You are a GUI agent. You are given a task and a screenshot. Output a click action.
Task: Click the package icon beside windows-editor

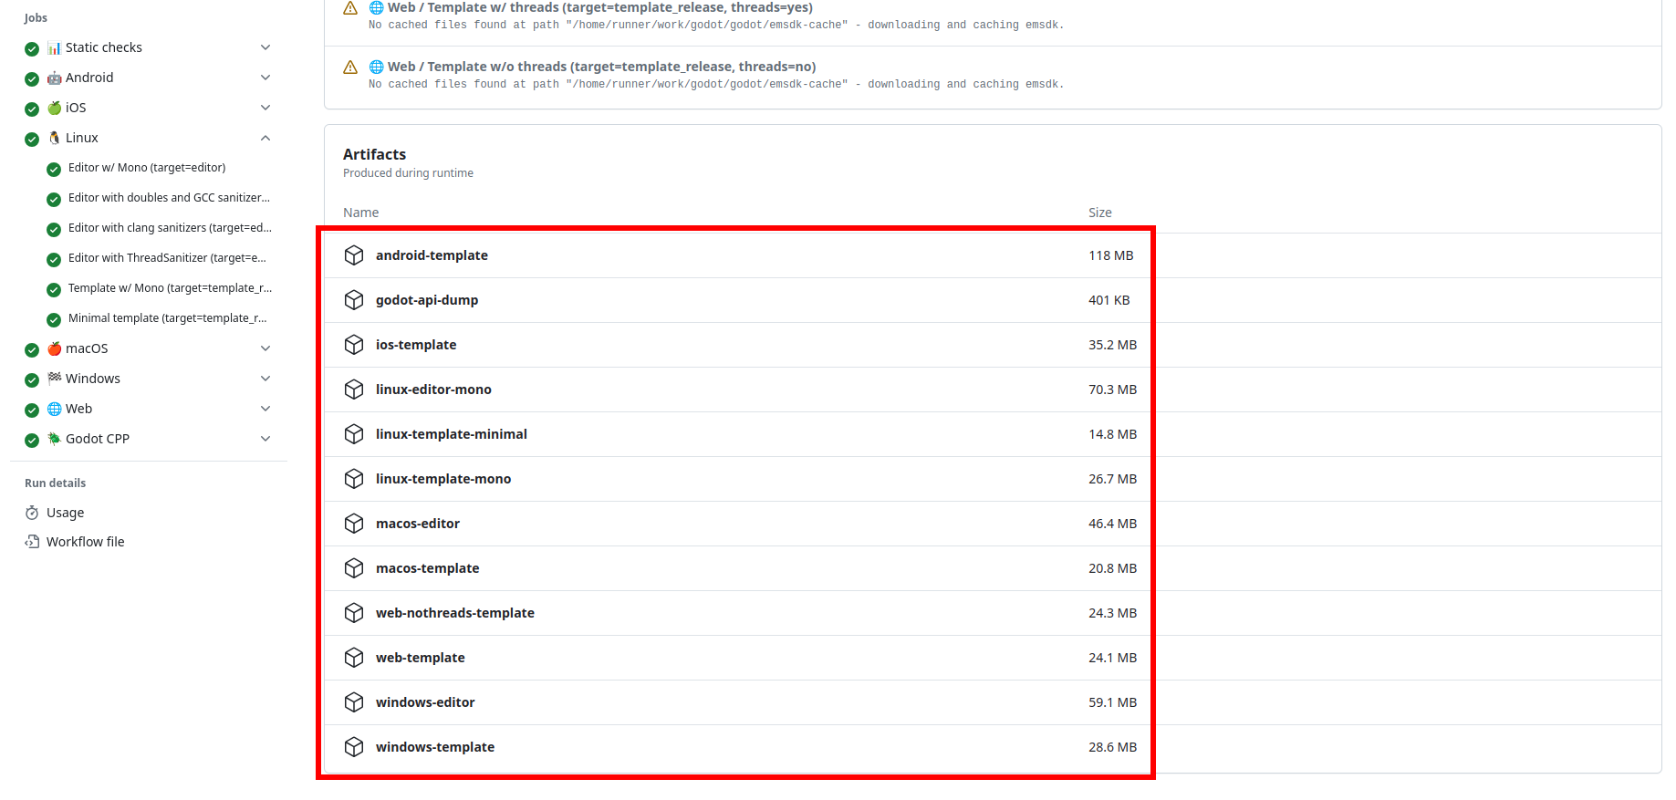[354, 702]
